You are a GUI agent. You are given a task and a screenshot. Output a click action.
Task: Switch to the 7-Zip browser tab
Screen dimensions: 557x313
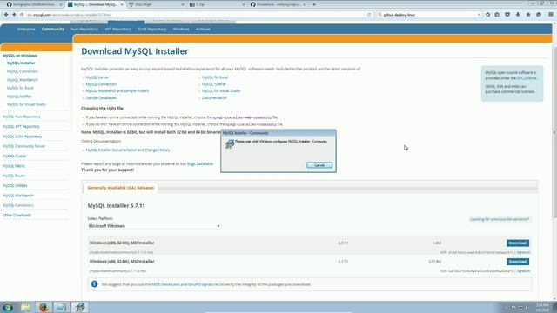(x=217, y=4)
